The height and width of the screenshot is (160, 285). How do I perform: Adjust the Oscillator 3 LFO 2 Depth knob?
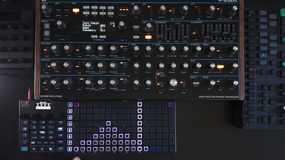(x=101, y=83)
